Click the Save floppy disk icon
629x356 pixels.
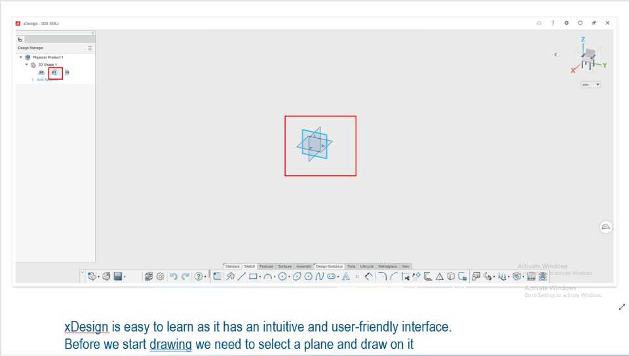pyautogui.click(x=118, y=276)
